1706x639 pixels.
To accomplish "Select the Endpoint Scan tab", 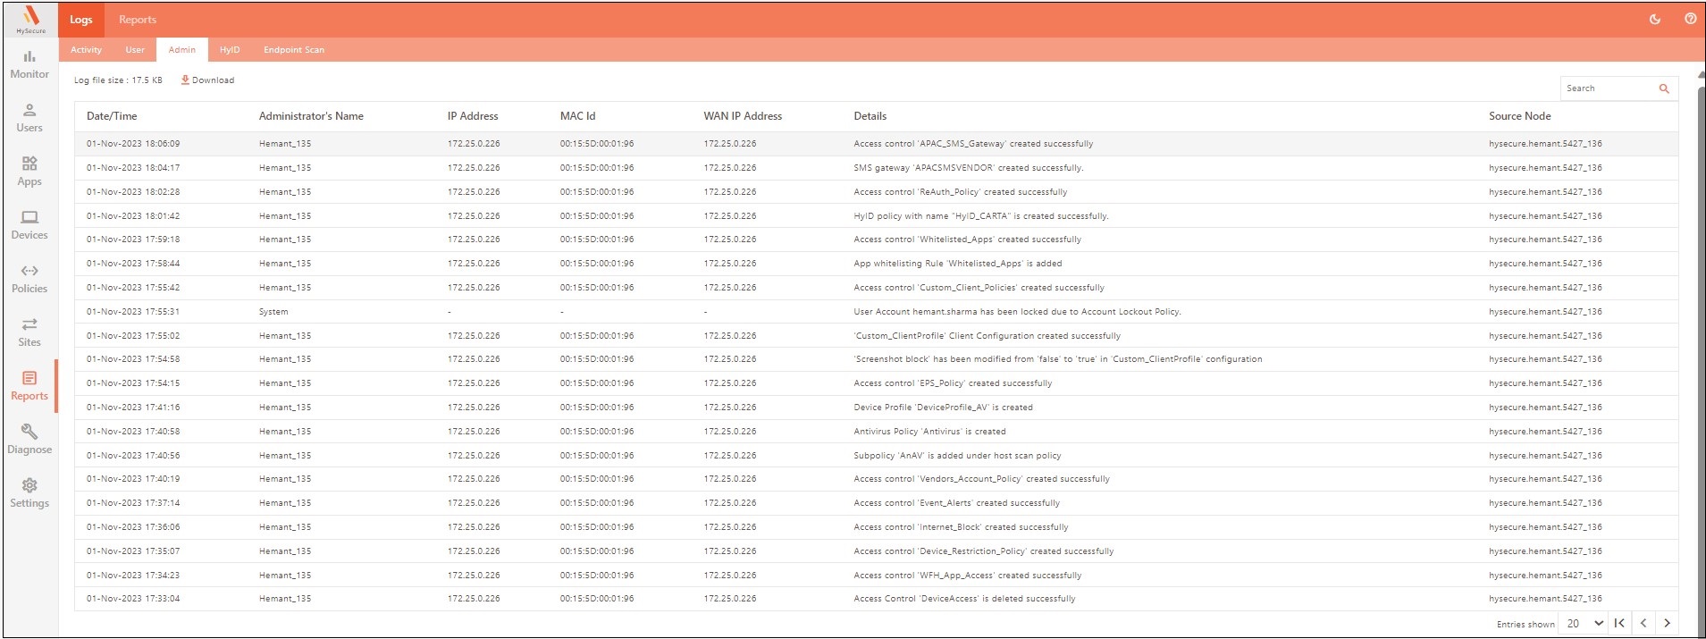I will coord(294,50).
